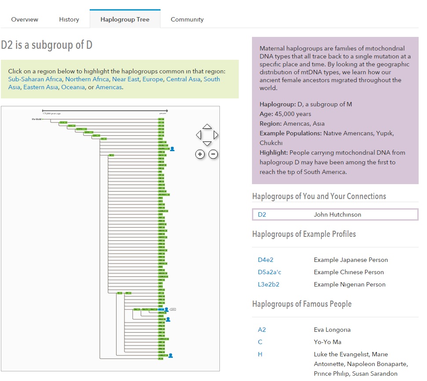Highlight haplogroups for Sub-Saharan Africa
Image resolution: width=427 pixels, height=381 pixels.
click(x=35, y=79)
